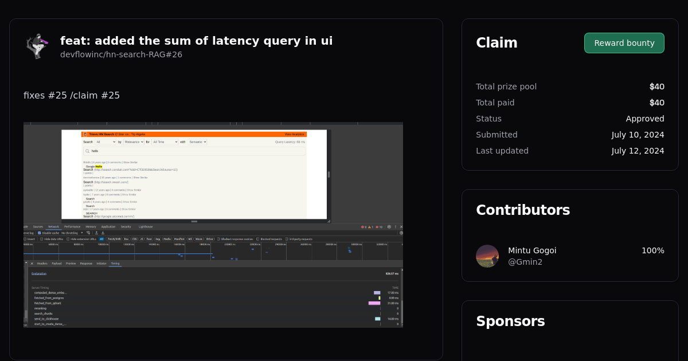Image resolution: width=688 pixels, height=361 pixels.
Task: Click the errors counter icon in DevTools toolbar
Action: pyautogui.click(x=362, y=227)
